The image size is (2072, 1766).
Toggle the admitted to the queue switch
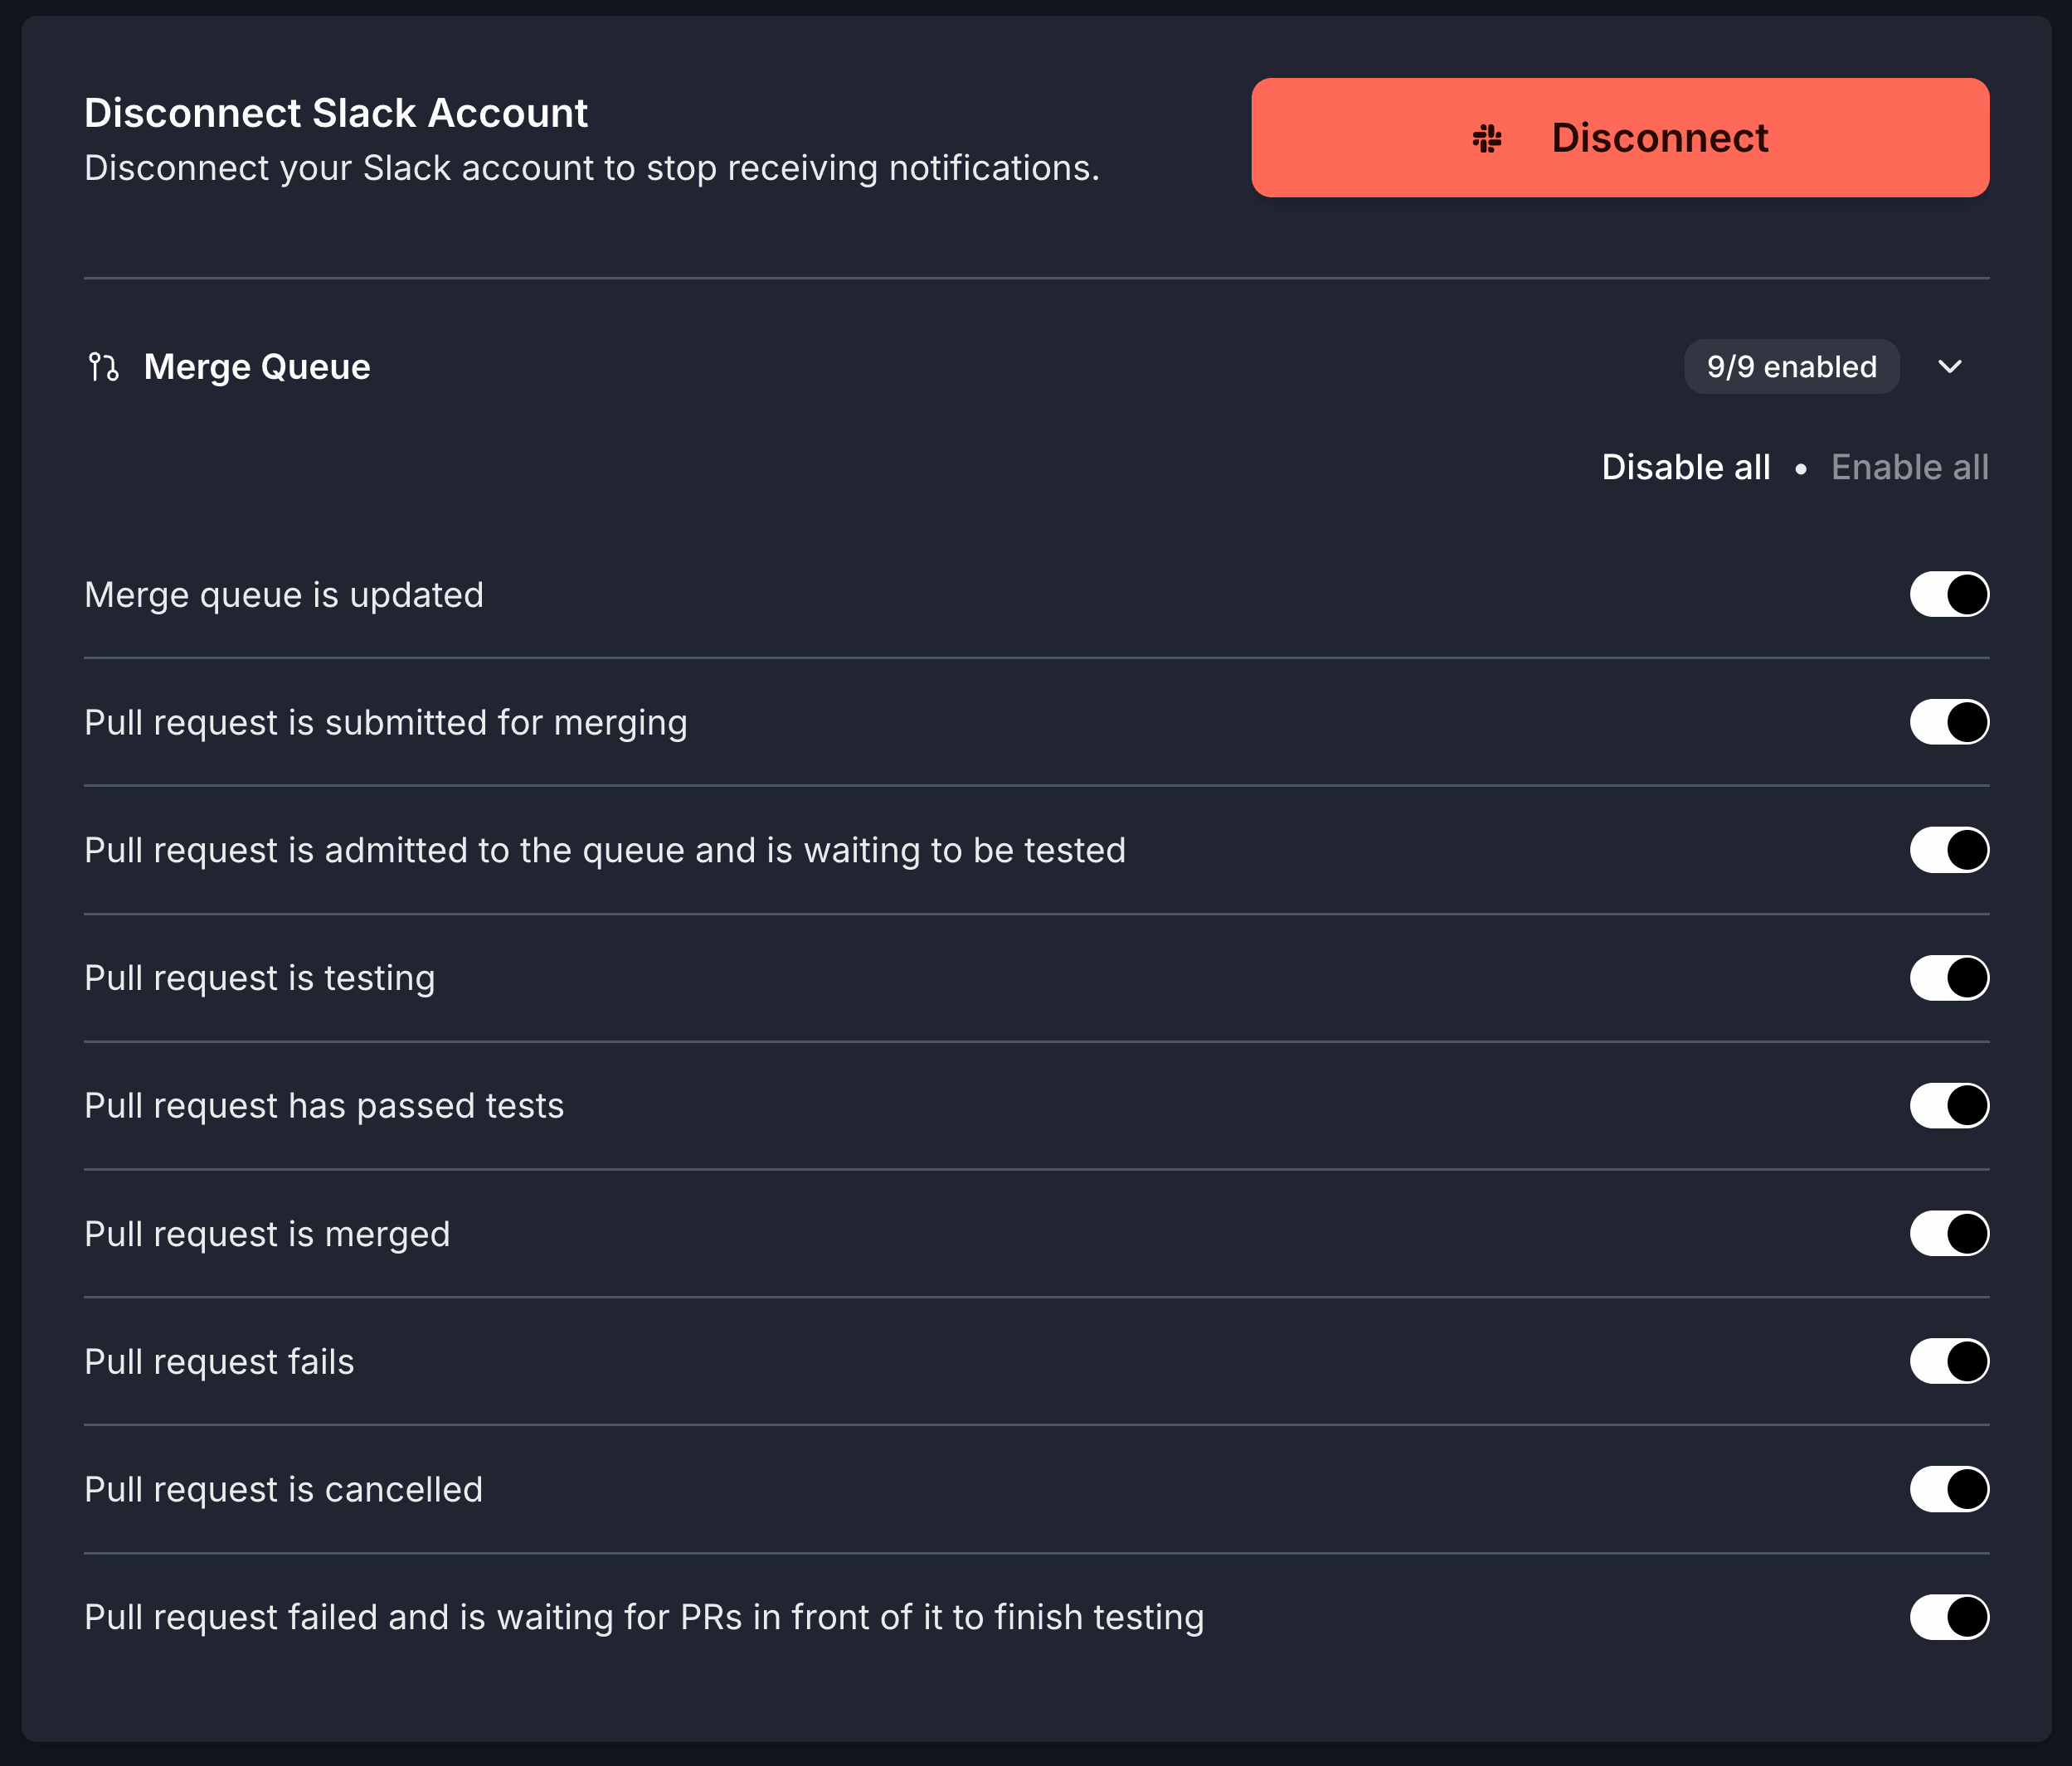(x=1948, y=851)
